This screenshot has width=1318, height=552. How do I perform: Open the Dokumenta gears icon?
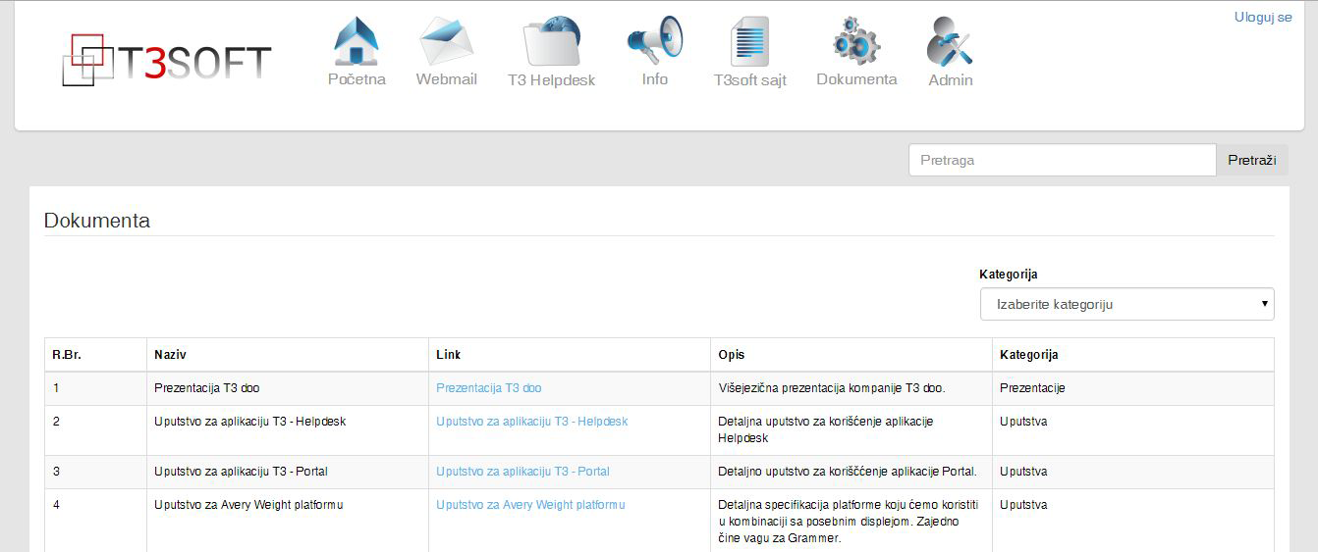point(856,41)
